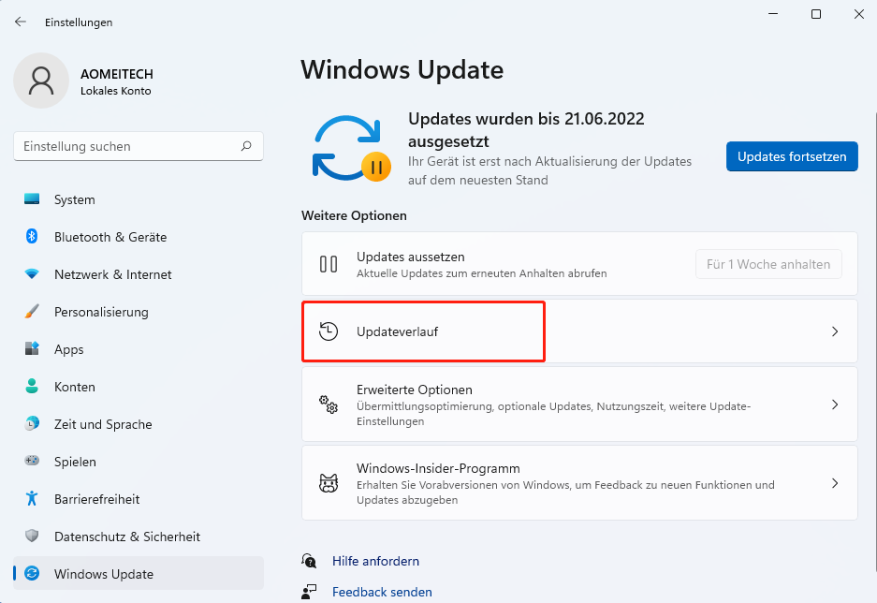
Task: Click the Feedback senden link
Action: click(x=382, y=592)
